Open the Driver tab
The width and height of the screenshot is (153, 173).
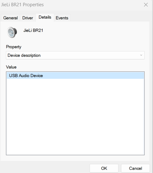(28, 18)
